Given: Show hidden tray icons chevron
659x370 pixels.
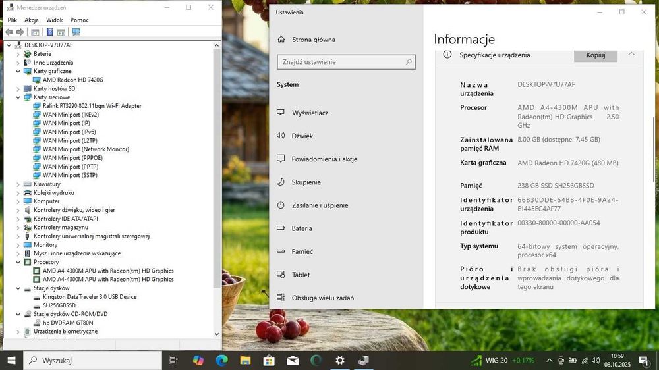Looking at the screenshot, I should click(x=550, y=360).
